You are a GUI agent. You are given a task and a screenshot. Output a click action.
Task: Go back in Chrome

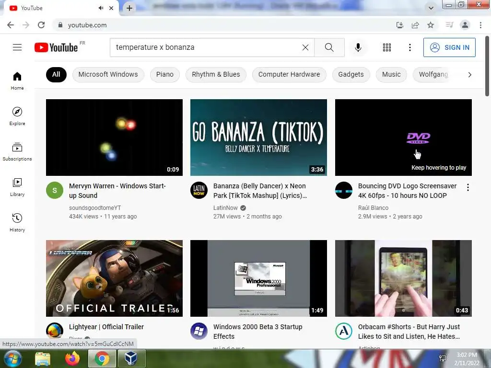[x=11, y=25]
